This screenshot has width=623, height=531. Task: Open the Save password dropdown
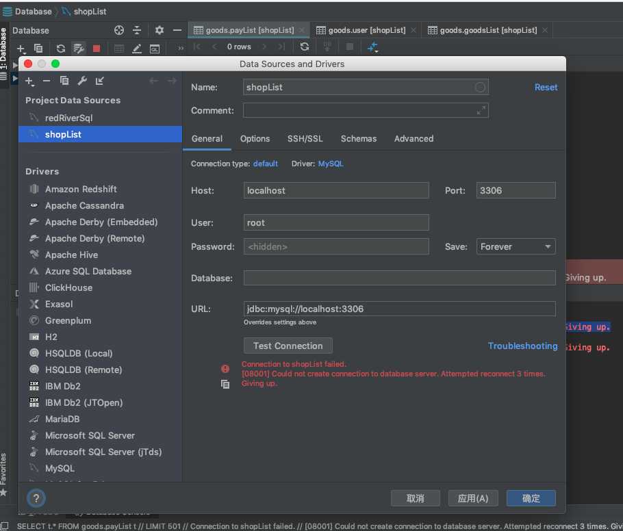click(516, 246)
